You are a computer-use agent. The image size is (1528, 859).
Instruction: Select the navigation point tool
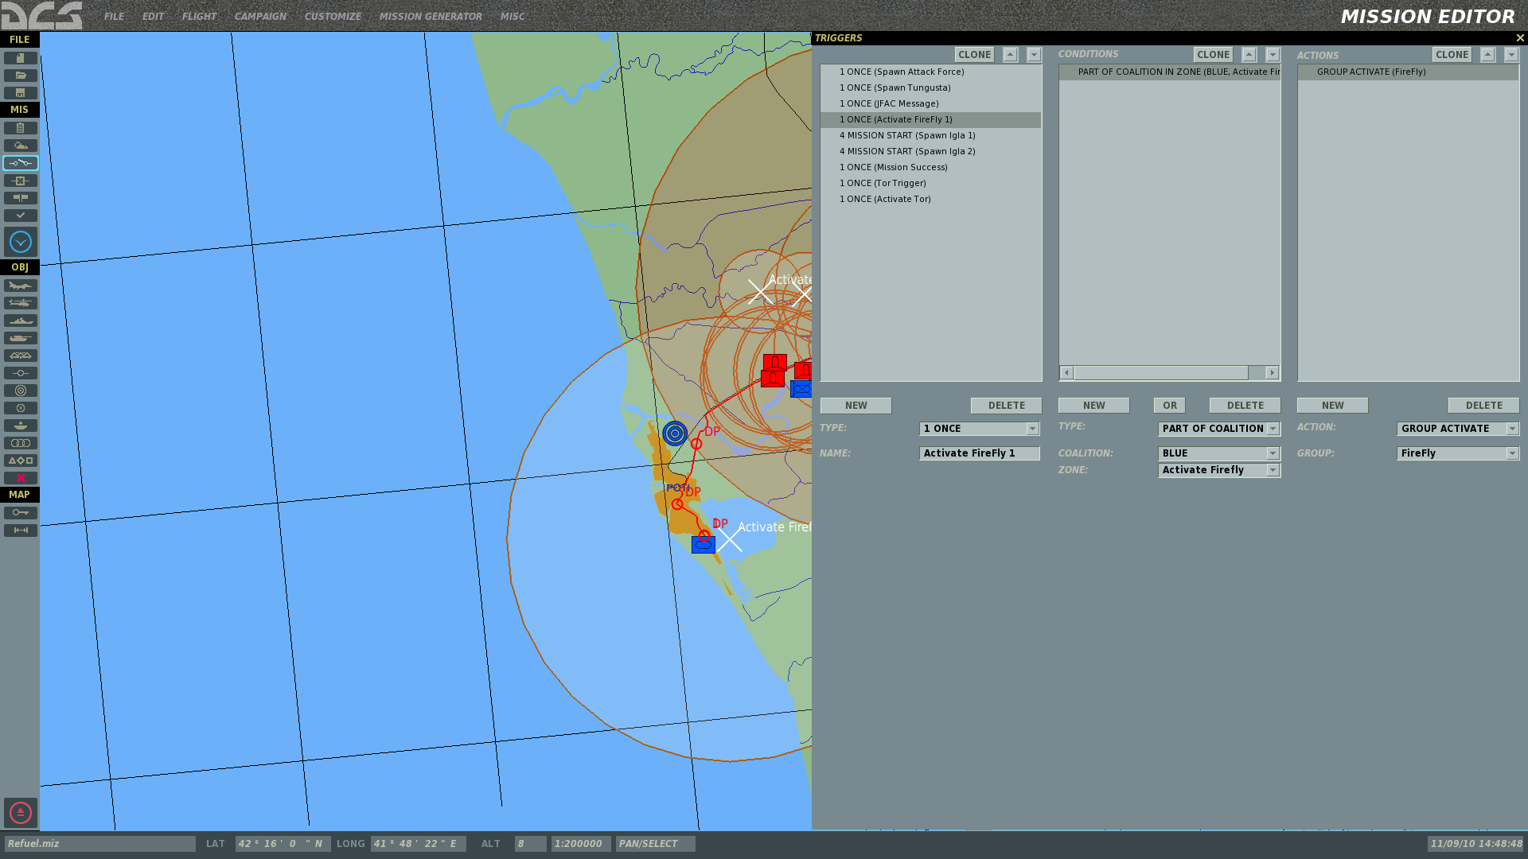tap(21, 373)
